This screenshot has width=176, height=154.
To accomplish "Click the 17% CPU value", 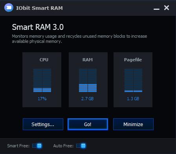I will 42,99.
